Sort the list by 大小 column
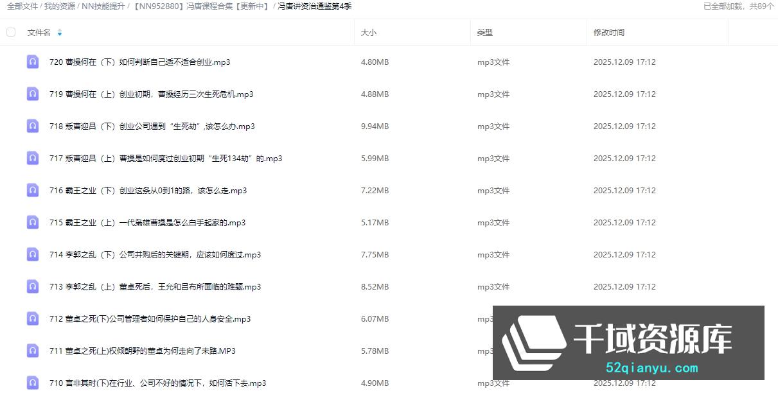The image size is (778, 400). click(x=368, y=33)
